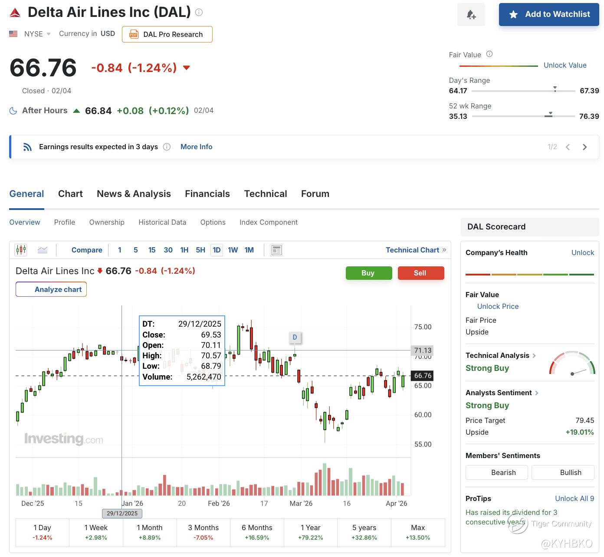604x557 pixels.
Task: Open the Technical Chart link
Action: [x=416, y=250]
